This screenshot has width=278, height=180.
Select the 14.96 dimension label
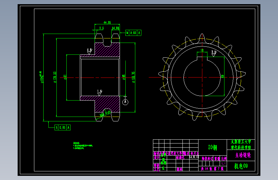[x=116, y=28]
